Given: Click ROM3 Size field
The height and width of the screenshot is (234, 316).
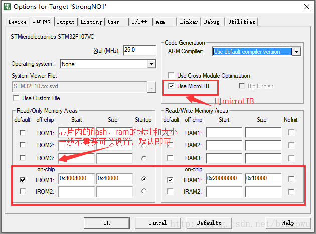Looking at the screenshot, I should point(115,158).
